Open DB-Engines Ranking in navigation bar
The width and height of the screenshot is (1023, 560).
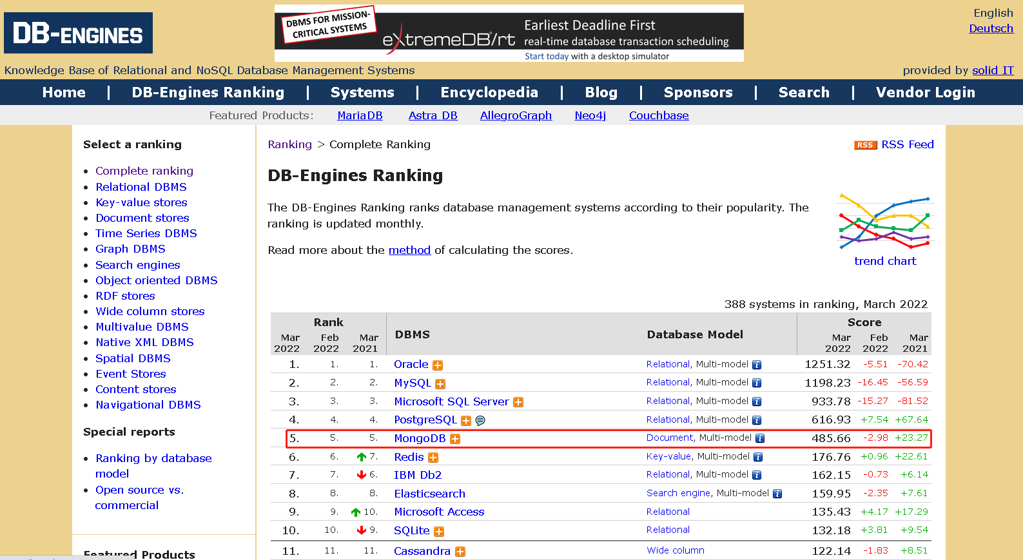pos(208,92)
